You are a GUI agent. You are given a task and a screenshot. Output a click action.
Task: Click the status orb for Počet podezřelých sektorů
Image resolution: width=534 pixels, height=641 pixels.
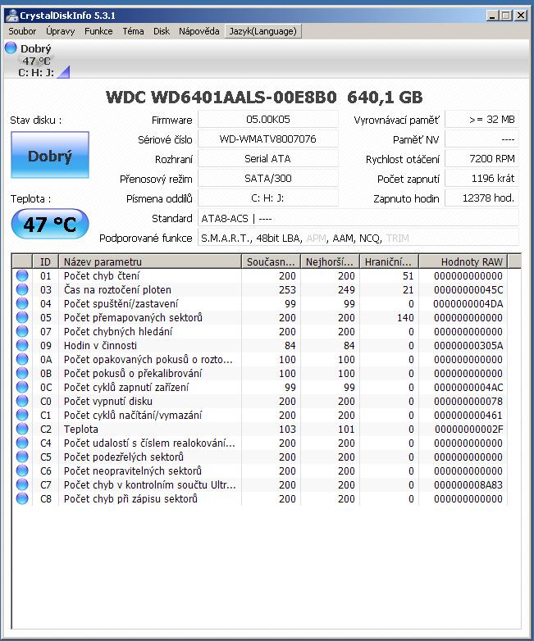[22, 457]
